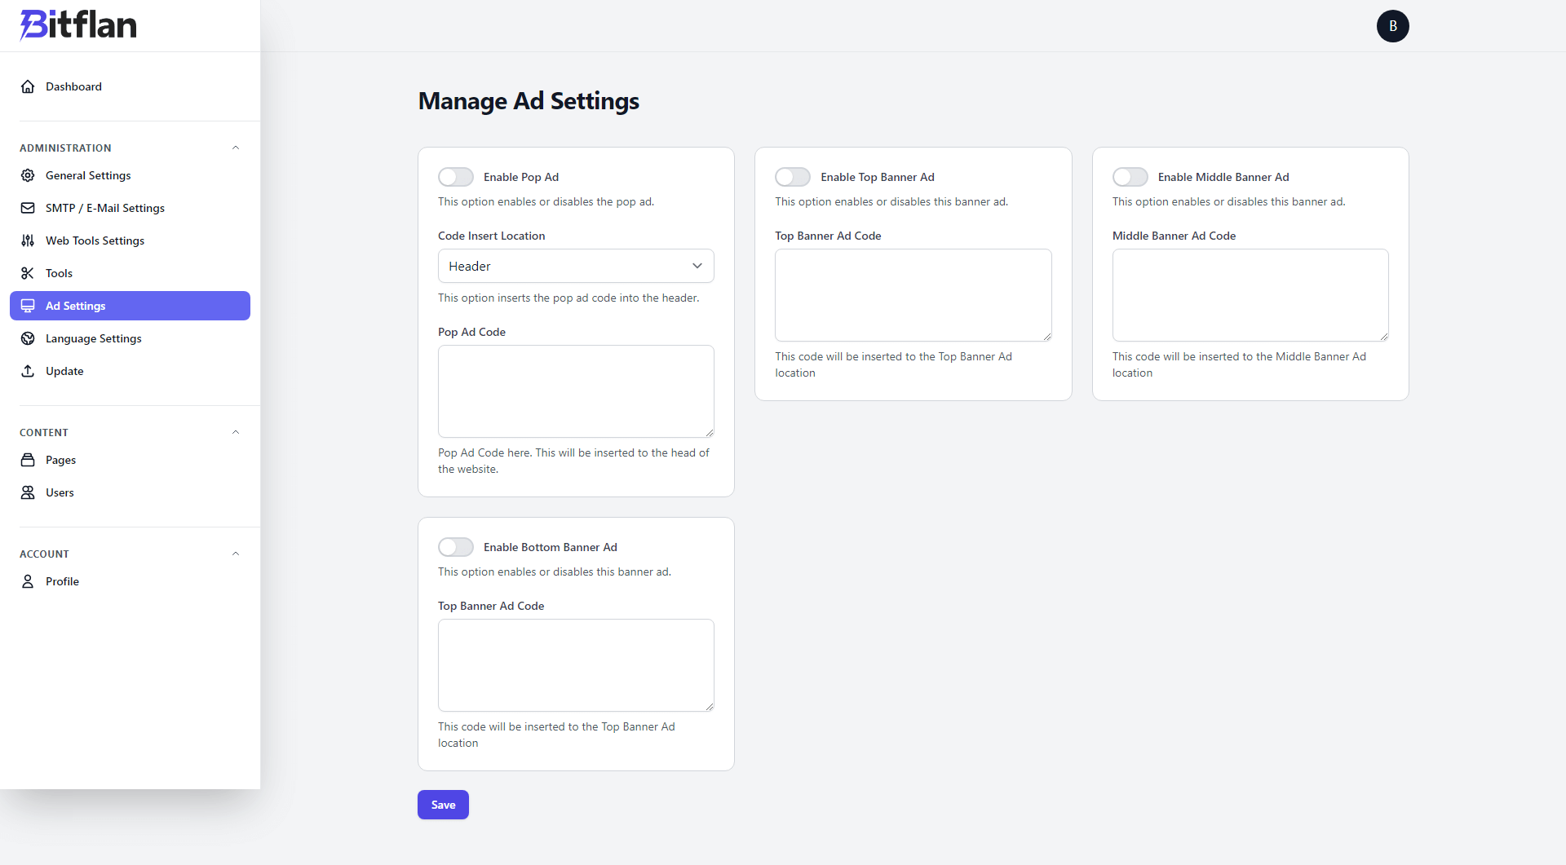Enable the Middle Banner Ad switch
This screenshot has height=865, width=1566.
(x=1130, y=177)
